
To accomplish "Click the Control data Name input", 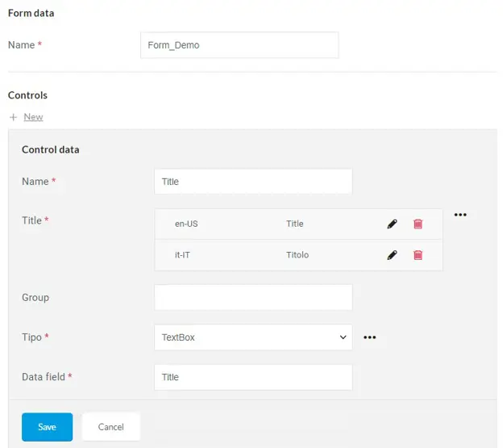I will point(252,182).
